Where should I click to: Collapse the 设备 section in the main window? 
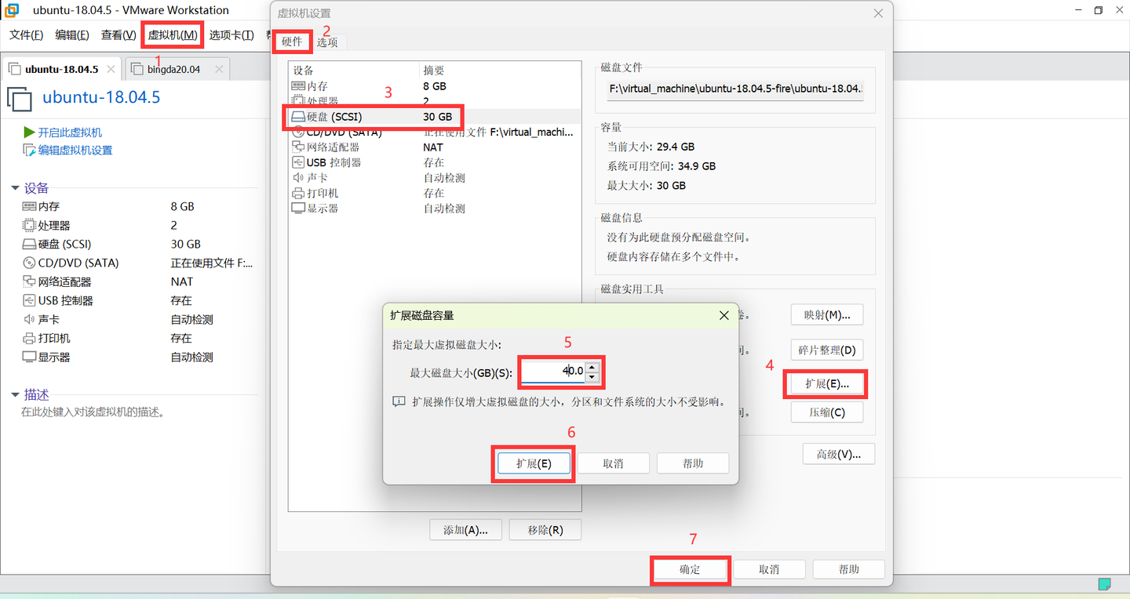point(15,188)
